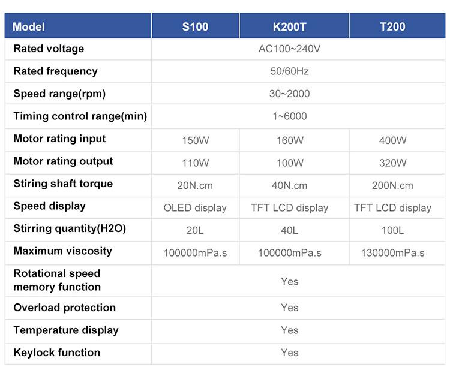The height and width of the screenshot is (376, 450).
Task: Select the Timing control range(min) label
Action: pos(80,116)
